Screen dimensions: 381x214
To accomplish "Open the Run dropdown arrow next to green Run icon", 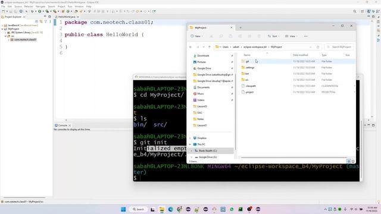I will click(x=43, y=11).
